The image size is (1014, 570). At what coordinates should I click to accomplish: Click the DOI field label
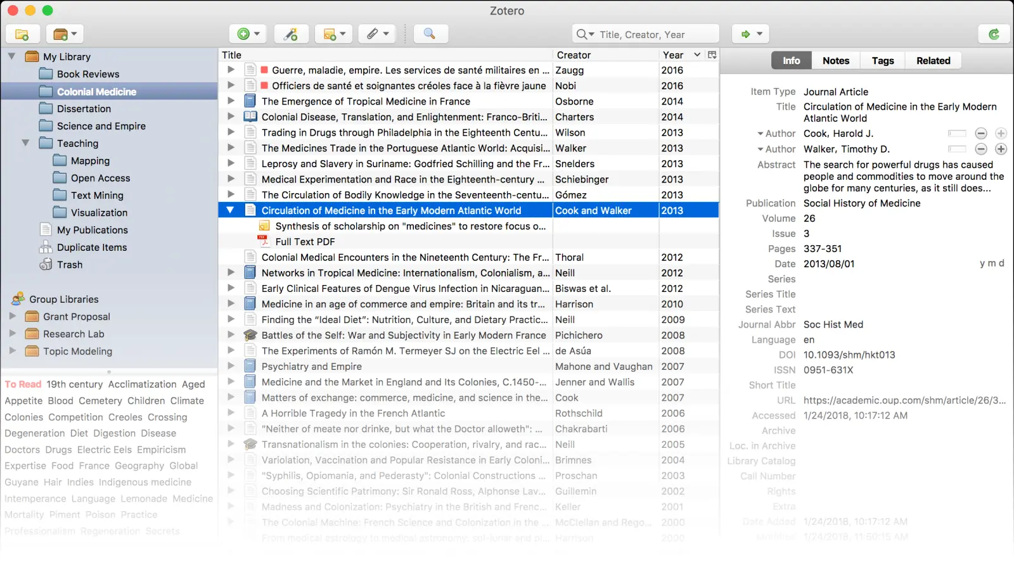point(787,355)
